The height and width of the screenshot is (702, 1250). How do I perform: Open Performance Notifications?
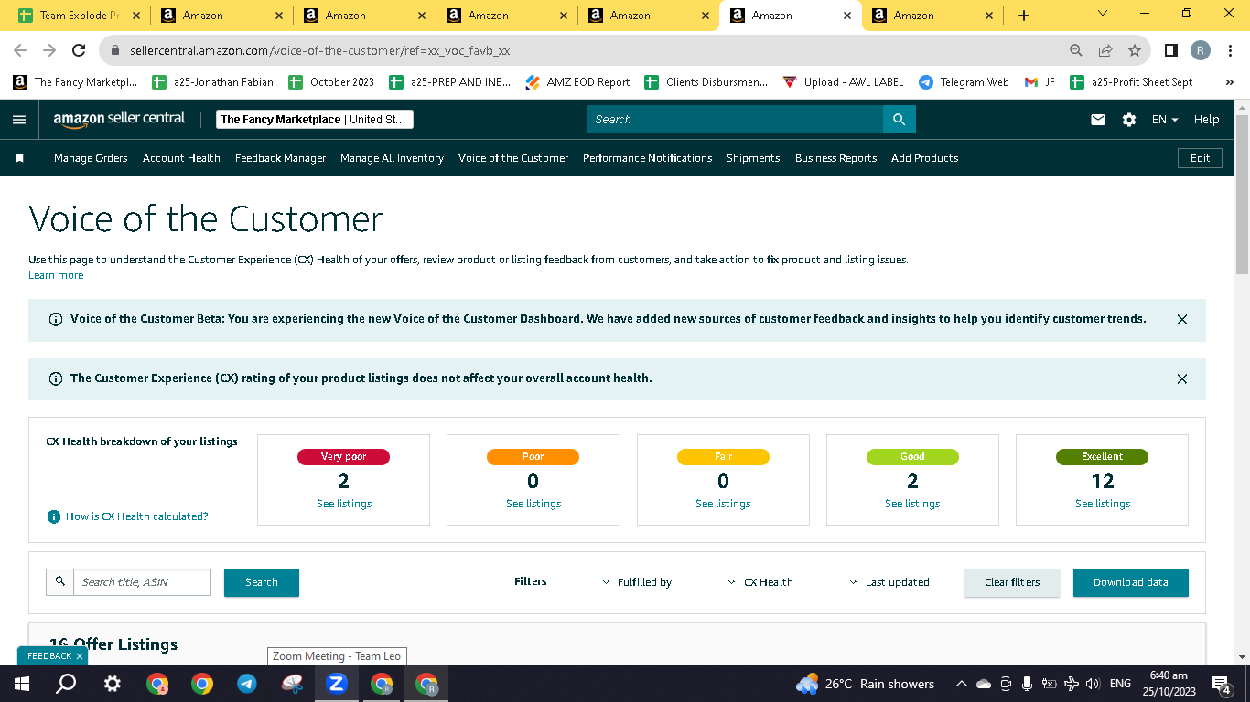[x=647, y=158]
